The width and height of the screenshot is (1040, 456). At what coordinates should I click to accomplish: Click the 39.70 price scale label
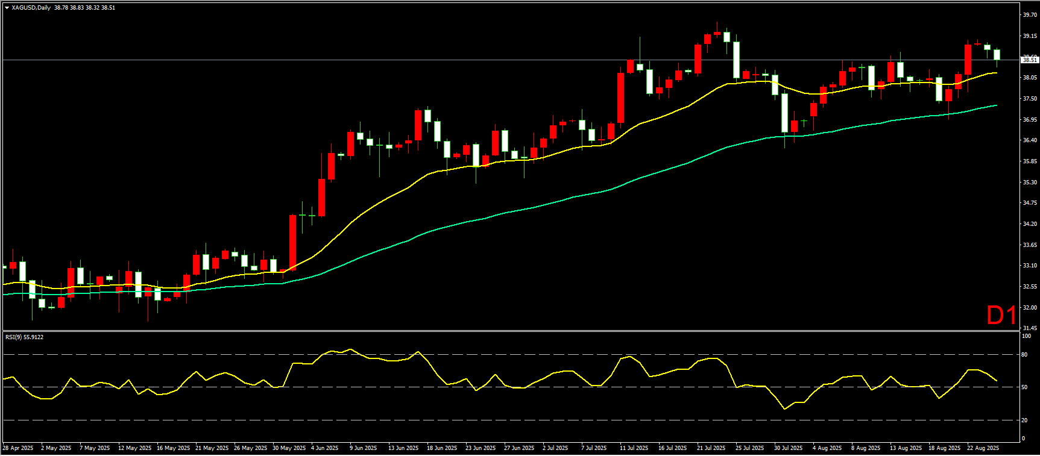point(1029,15)
